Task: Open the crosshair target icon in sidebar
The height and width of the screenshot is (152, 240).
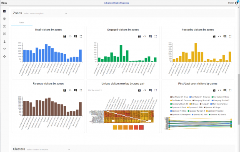Action: coord(5,56)
